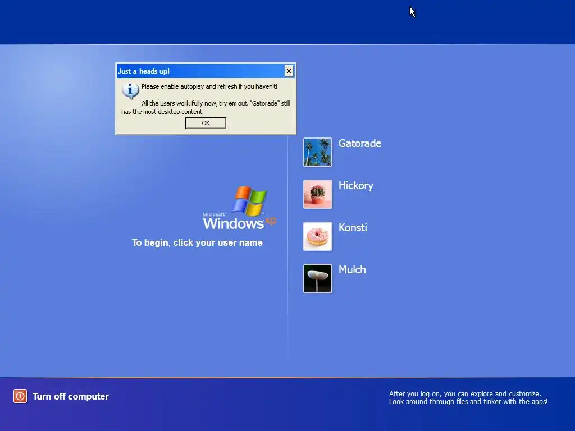Choose the Konsti donut avatar

click(318, 236)
